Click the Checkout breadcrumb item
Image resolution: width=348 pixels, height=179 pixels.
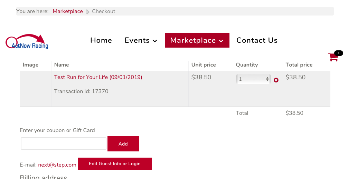pyautogui.click(x=104, y=11)
